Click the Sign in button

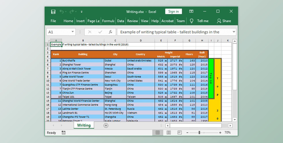tap(174, 11)
